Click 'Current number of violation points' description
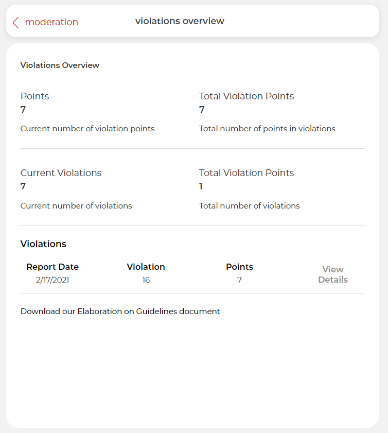The image size is (388, 433). click(x=87, y=129)
